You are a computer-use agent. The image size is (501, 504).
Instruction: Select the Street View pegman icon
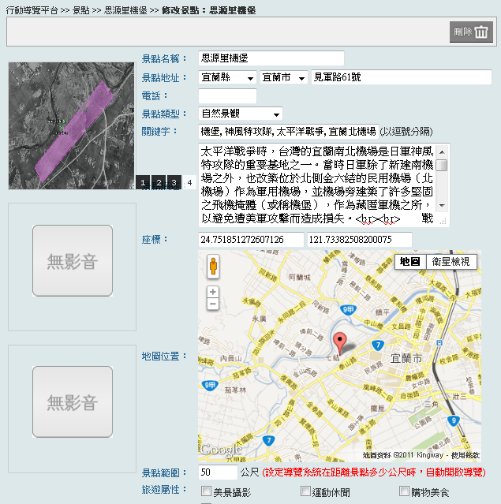(213, 267)
